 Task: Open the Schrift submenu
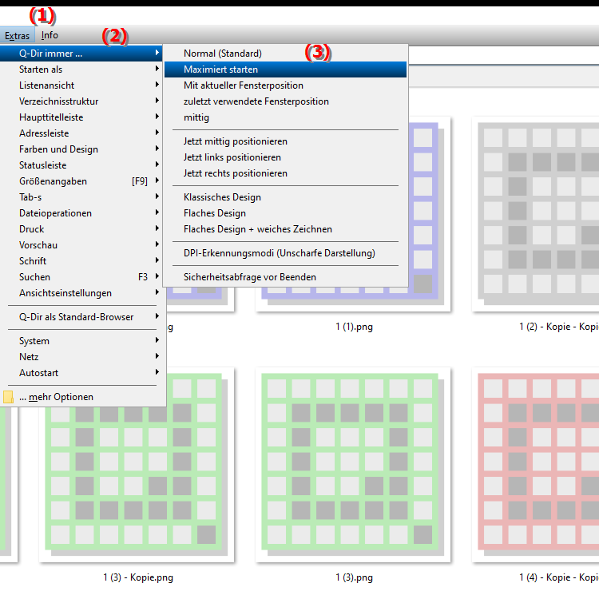click(x=81, y=261)
